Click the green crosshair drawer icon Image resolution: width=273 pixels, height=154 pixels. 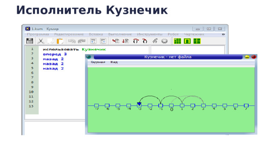tap(197, 41)
